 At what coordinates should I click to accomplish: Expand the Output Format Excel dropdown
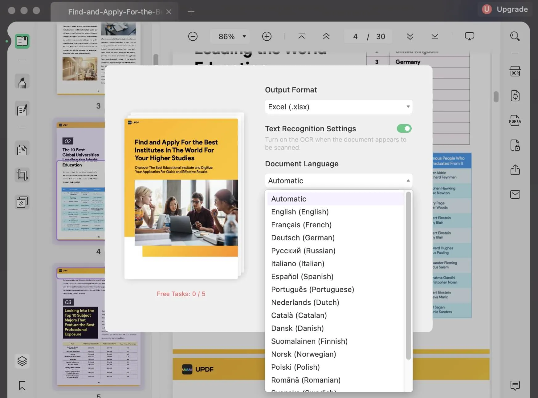pos(339,107)
